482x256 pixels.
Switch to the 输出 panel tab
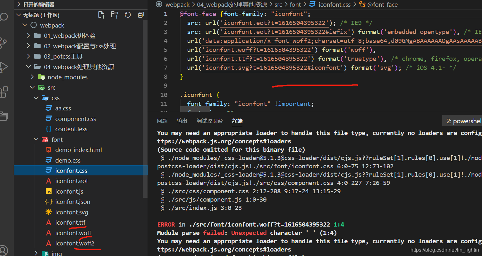click(182, 121)
